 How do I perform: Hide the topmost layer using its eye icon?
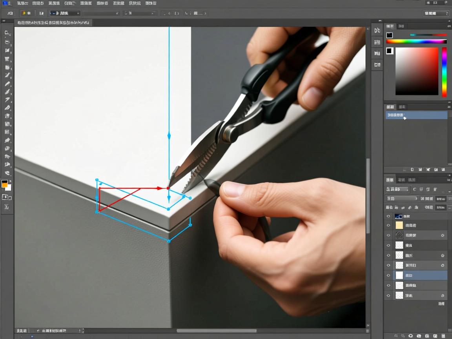click(388, 216)
